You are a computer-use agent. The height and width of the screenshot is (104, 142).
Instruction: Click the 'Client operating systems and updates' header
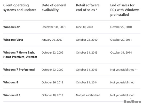point(20,7)
